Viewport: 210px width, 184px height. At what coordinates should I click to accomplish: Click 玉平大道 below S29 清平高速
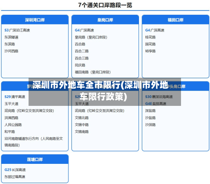coord(11,104)
